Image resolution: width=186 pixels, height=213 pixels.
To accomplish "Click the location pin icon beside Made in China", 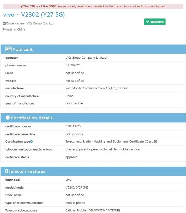I will pyautogui.click(x=4, y=29).
